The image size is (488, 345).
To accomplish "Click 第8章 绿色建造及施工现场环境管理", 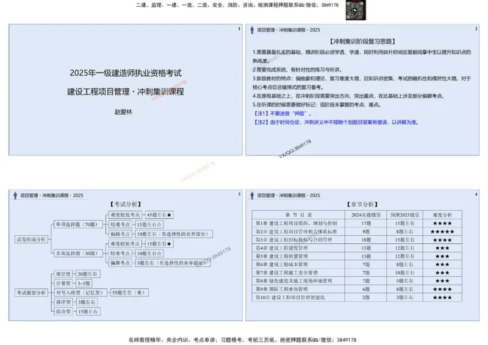I will click(293, 281).
